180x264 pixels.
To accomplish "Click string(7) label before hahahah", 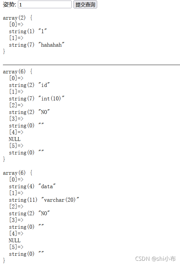I will click(x=21, y=45).
